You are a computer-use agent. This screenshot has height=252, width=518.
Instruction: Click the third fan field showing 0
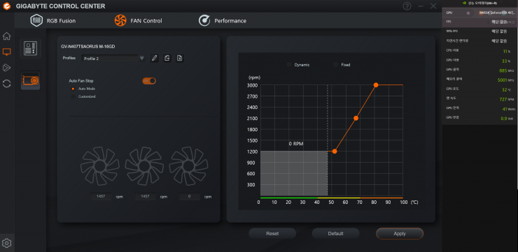(189, 197)
